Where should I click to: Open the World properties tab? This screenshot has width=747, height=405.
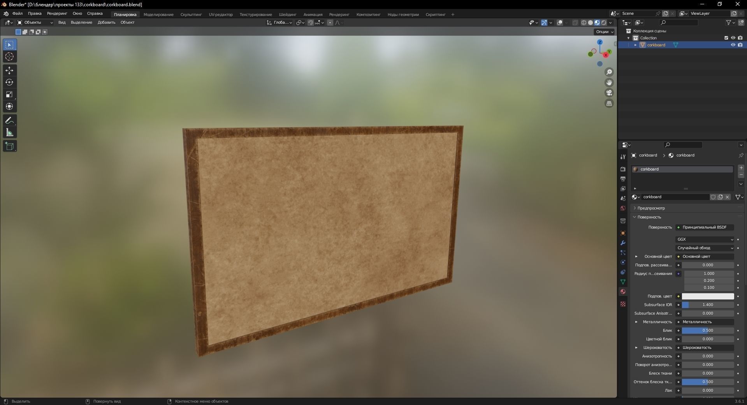[623, 208]
